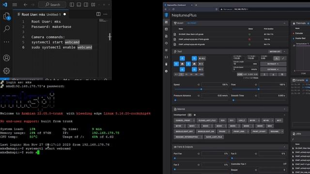The image size is (310, 174).
Task: Collapse the job status panel chevron
Action: coord(284,23)
